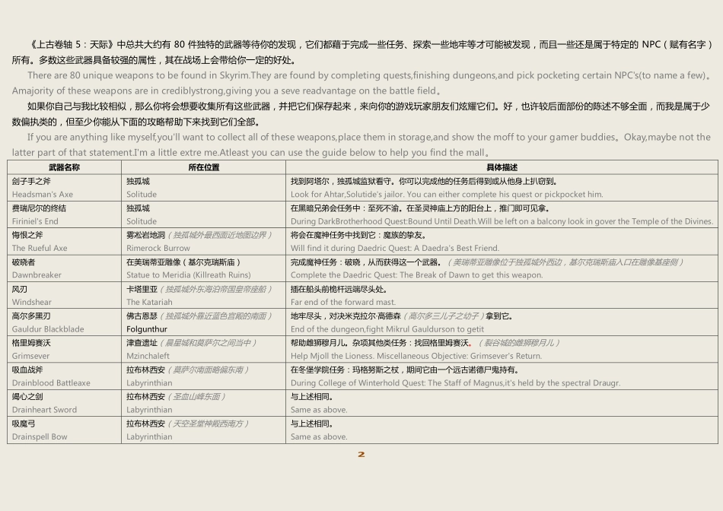The height and width of the screenshot is (511, 723).
Task: Click Solitude in the Headsman's Axe row
Action: pos(142,195)
